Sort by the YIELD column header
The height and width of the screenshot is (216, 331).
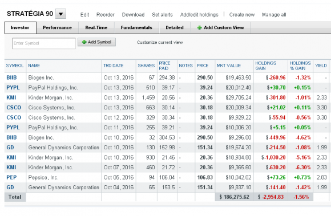click(321, 66)
